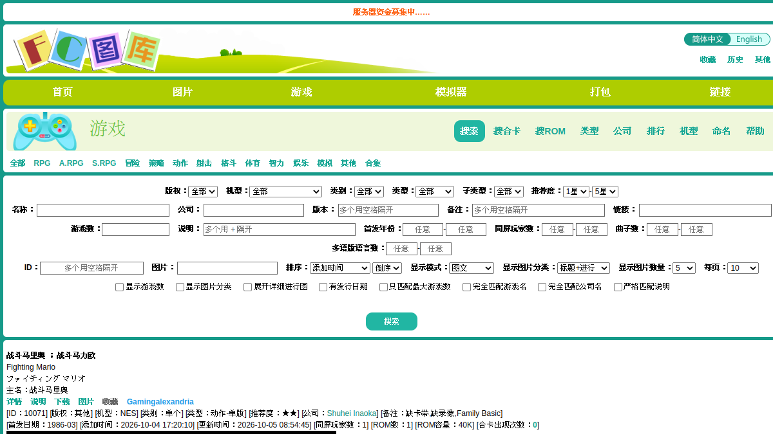
Task: Tick the 有发行日期 checkbox
Action: pyautogui.click(x=323, y=287)
